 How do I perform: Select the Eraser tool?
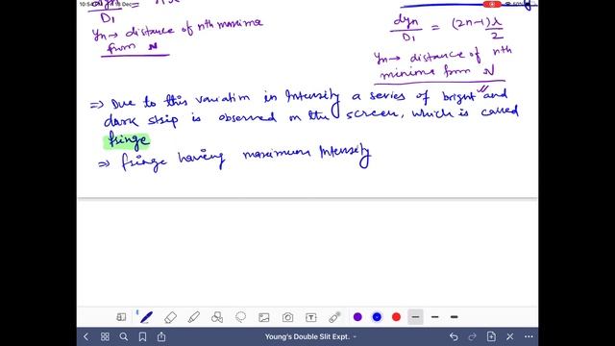coord(170,317)
